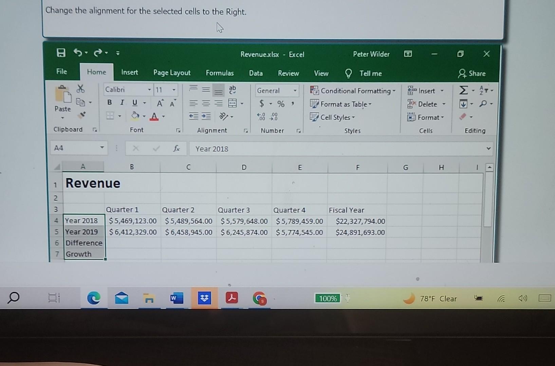Expand the formula bar with the chevron
Viewport: 555px width, 366px height.
point(488,148)
